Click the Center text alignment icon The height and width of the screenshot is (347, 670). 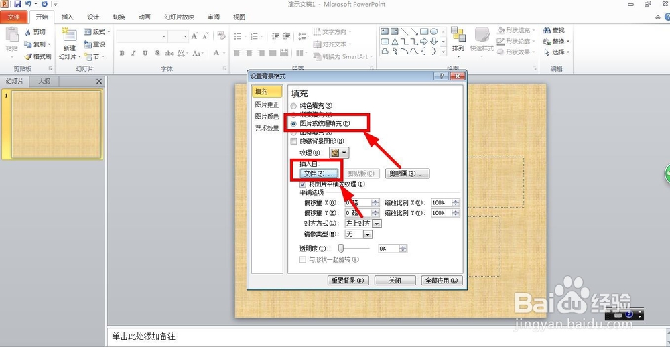tap(249, 53)
